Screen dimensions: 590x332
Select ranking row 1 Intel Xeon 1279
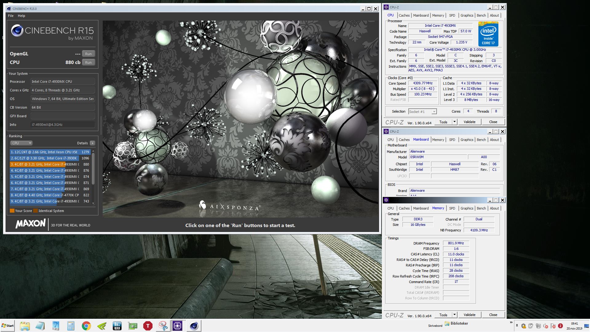coord(50,152)
